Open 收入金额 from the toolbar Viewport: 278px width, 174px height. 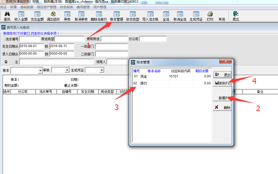(x=21, y=16)
